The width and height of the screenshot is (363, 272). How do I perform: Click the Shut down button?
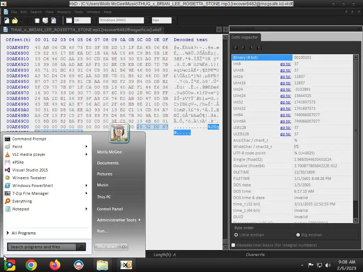click(107, 246)
